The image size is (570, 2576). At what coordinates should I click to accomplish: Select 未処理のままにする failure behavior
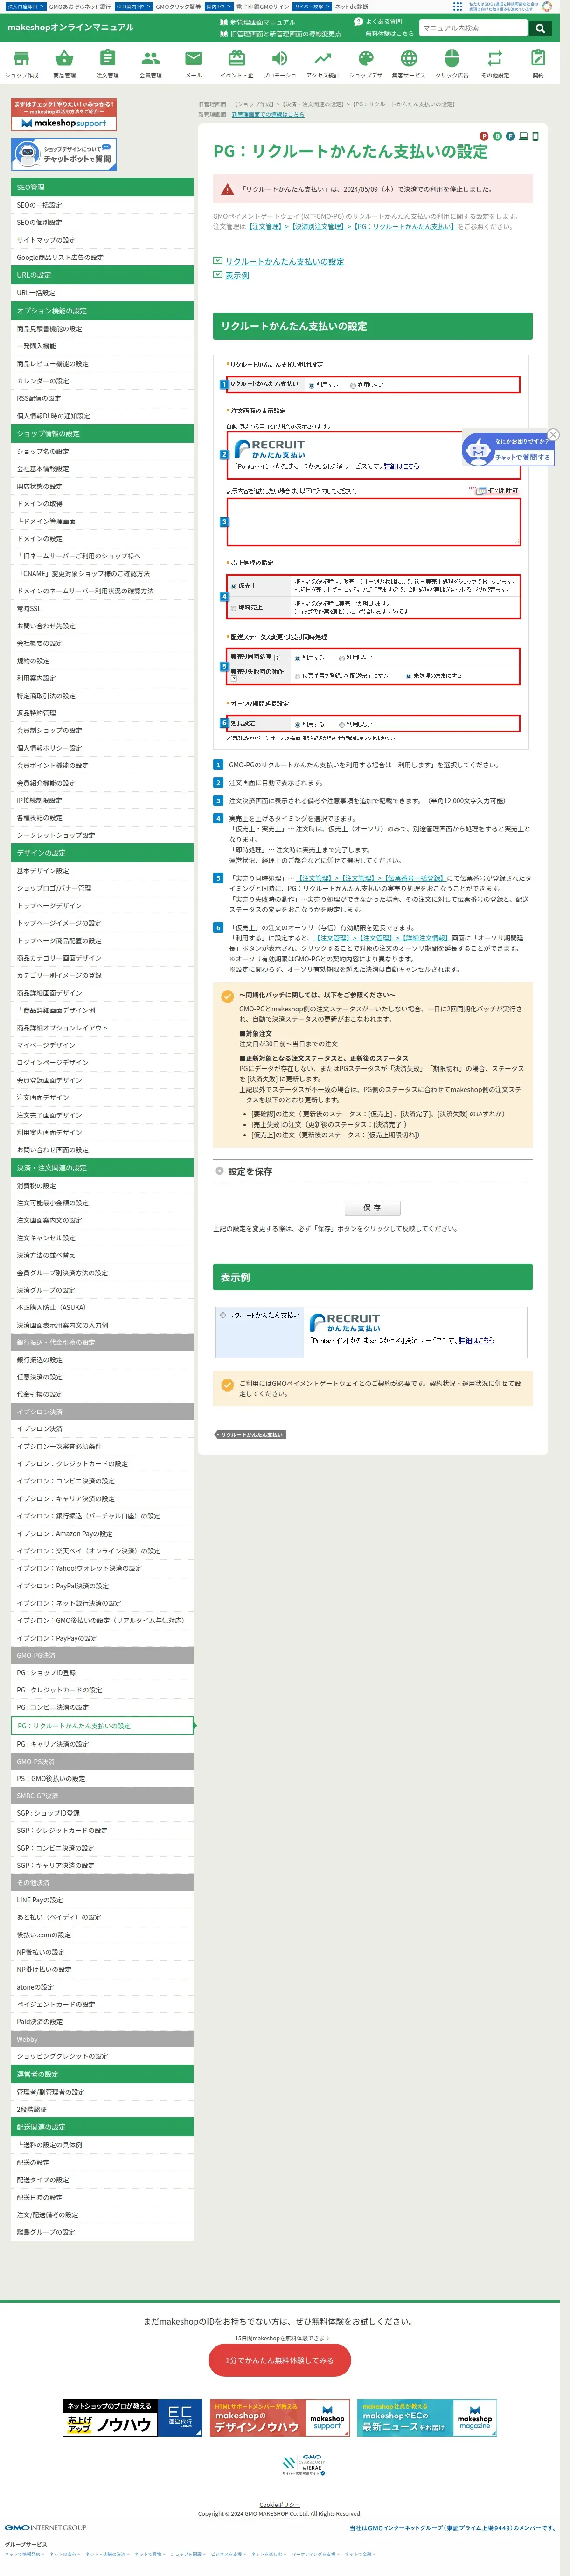click(x=408, y=676)
